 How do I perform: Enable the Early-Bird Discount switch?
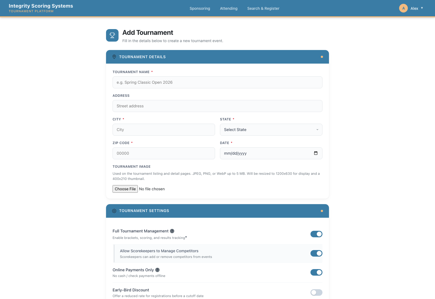click(x=316, y=292)
